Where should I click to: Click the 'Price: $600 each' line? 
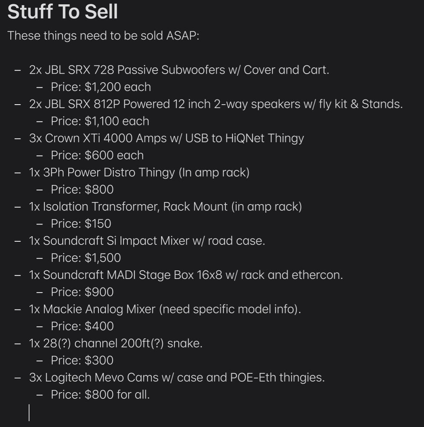tap(97, 155)
